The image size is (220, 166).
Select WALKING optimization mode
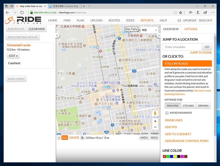[172, 106]
